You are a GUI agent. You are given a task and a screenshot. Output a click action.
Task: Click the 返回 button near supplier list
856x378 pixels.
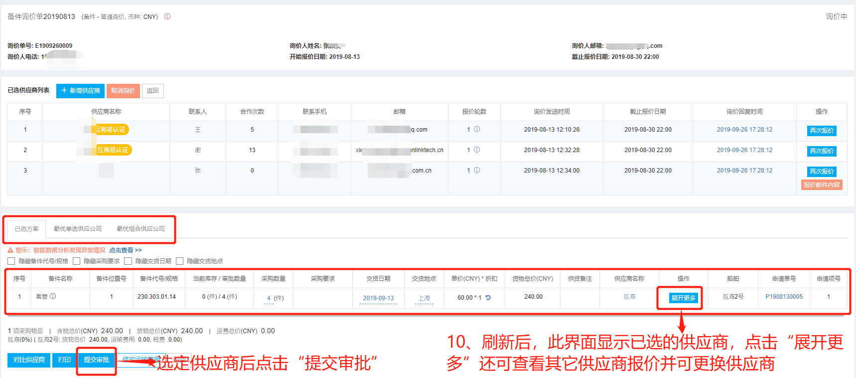click(152, 91)
